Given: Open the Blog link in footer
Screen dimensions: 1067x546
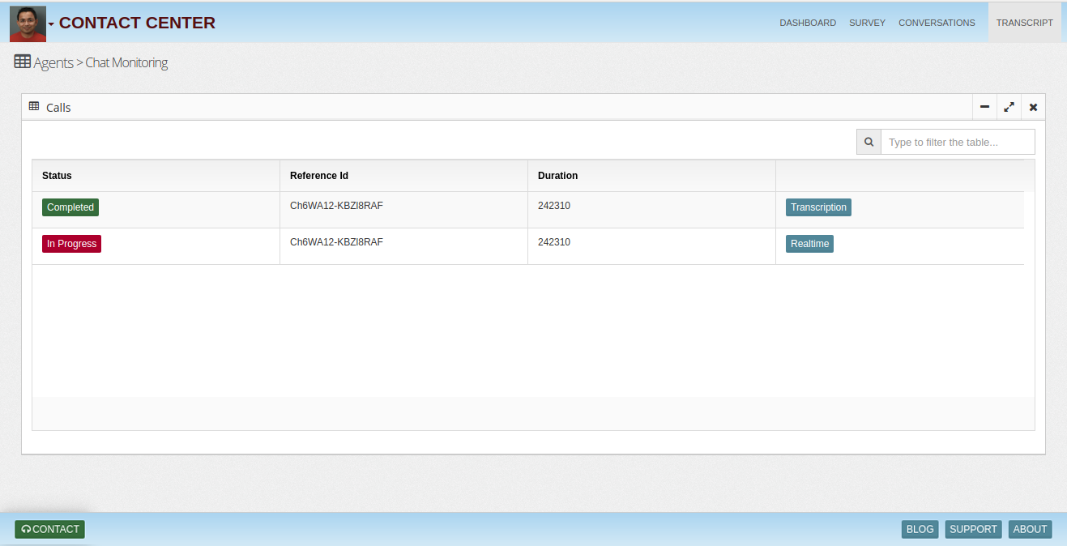Looking at the screenshot, I should pos(920,529).
